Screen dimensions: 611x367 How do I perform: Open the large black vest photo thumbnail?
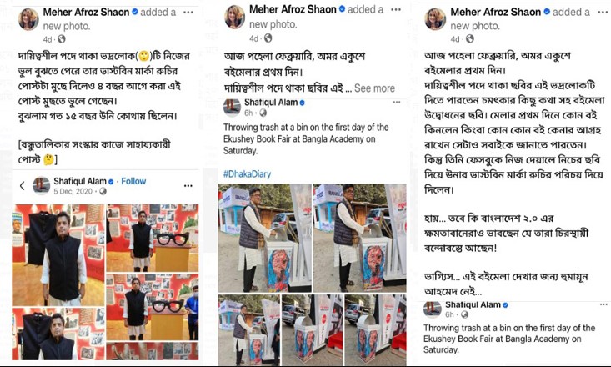[58, 255]
